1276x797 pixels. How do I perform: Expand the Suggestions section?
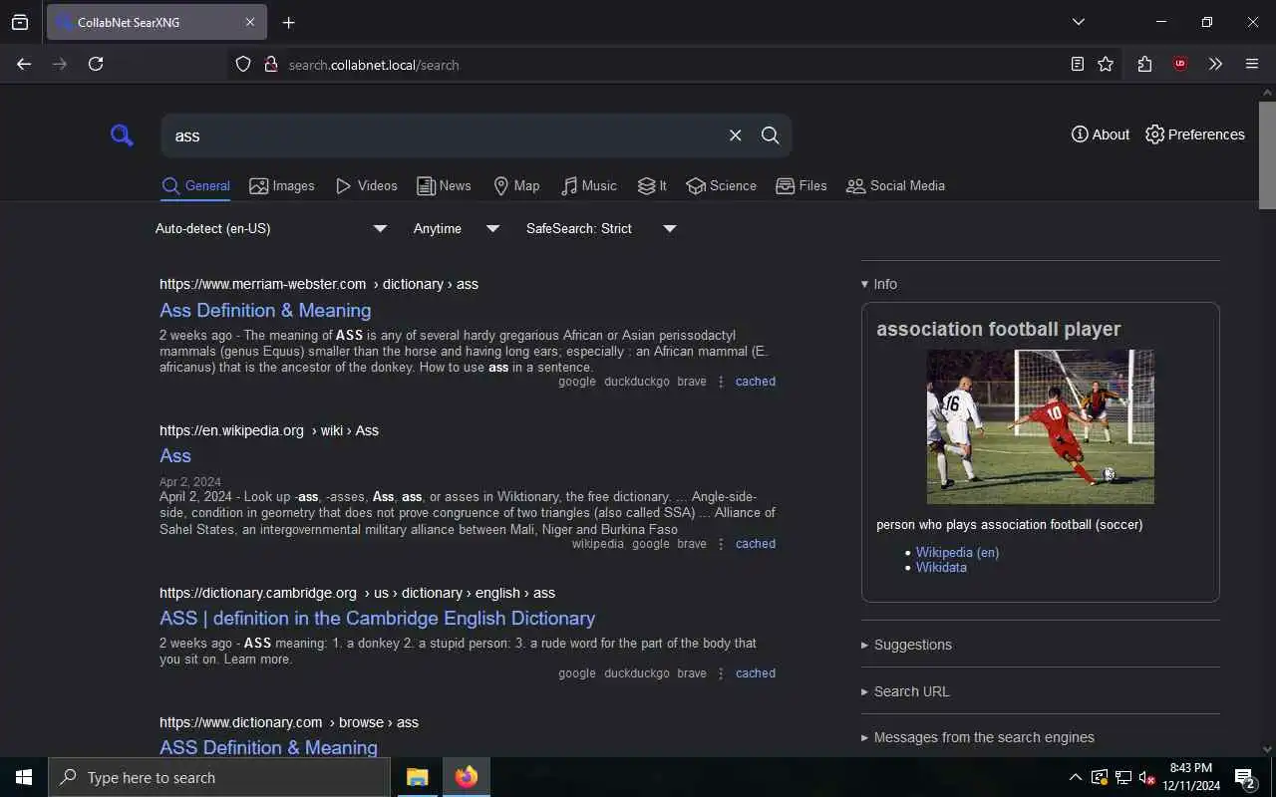point(906,645)
